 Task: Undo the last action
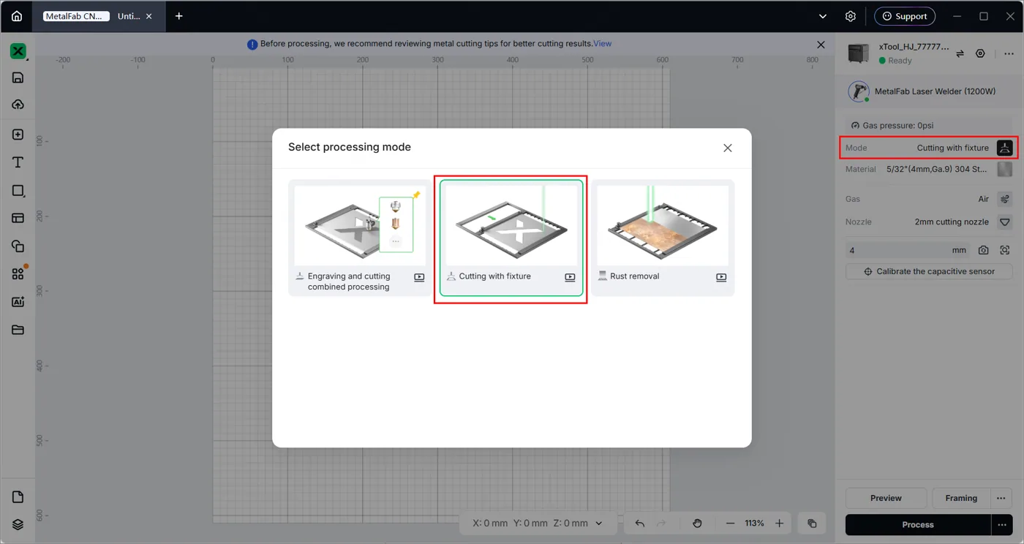pos(640,524)
